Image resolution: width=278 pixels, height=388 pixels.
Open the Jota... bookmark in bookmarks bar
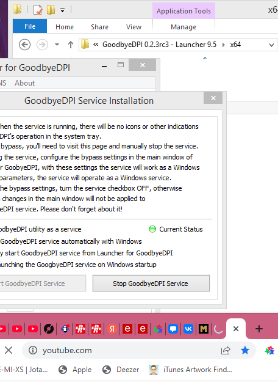pyautogui.click(x=24, y=370)
